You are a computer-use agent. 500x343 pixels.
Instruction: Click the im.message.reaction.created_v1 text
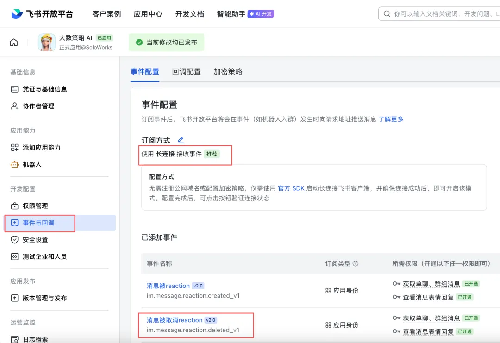193,295
